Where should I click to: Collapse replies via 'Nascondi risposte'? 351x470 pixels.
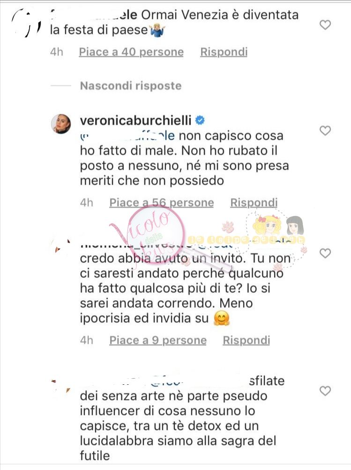(131, 86)
